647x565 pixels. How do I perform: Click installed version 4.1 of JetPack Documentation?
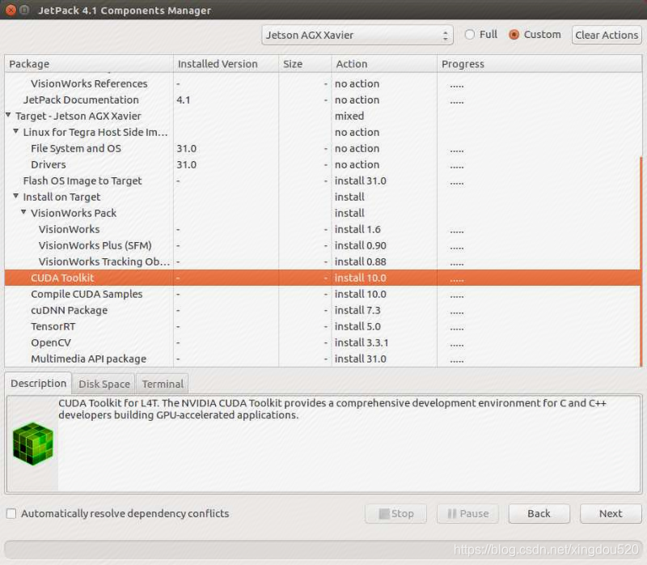(184, 100)
